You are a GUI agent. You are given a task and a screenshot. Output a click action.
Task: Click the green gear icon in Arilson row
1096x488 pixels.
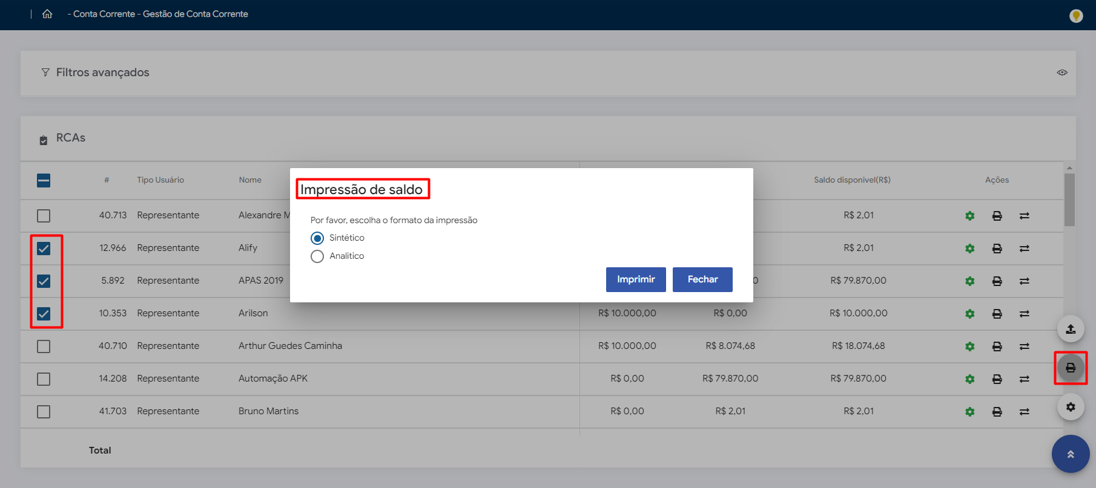tap(969, 314)
